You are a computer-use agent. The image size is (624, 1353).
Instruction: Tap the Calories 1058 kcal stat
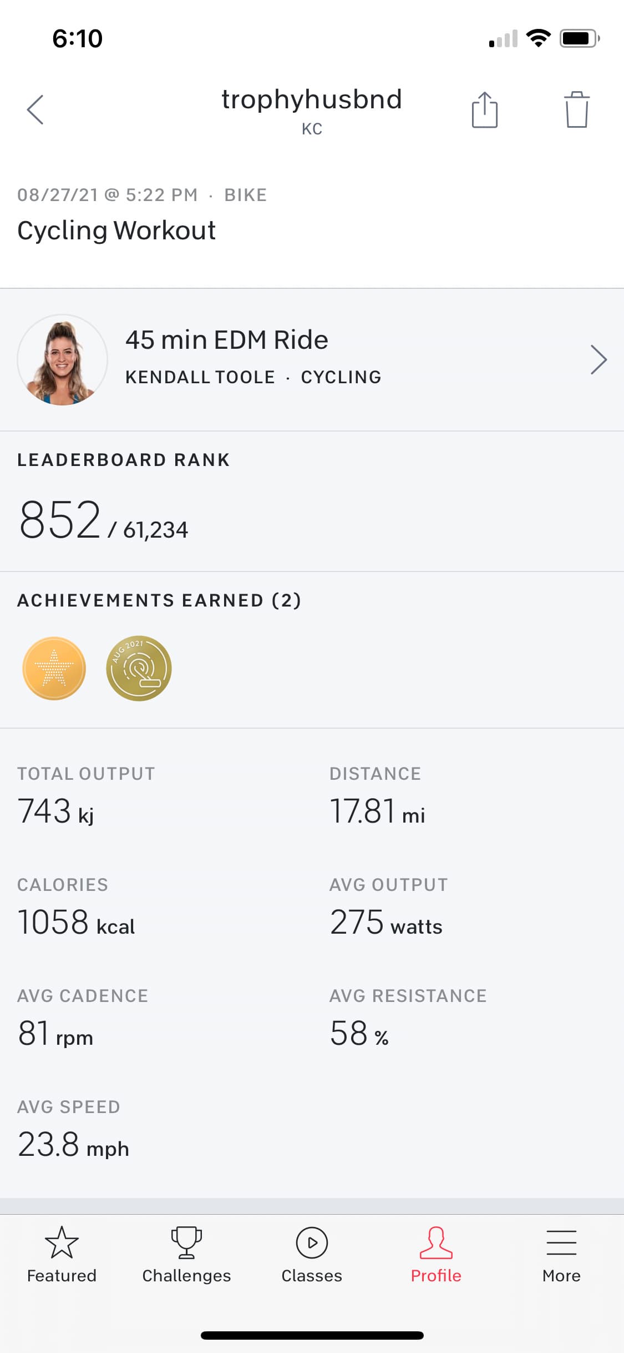click(x=76, y=922)
